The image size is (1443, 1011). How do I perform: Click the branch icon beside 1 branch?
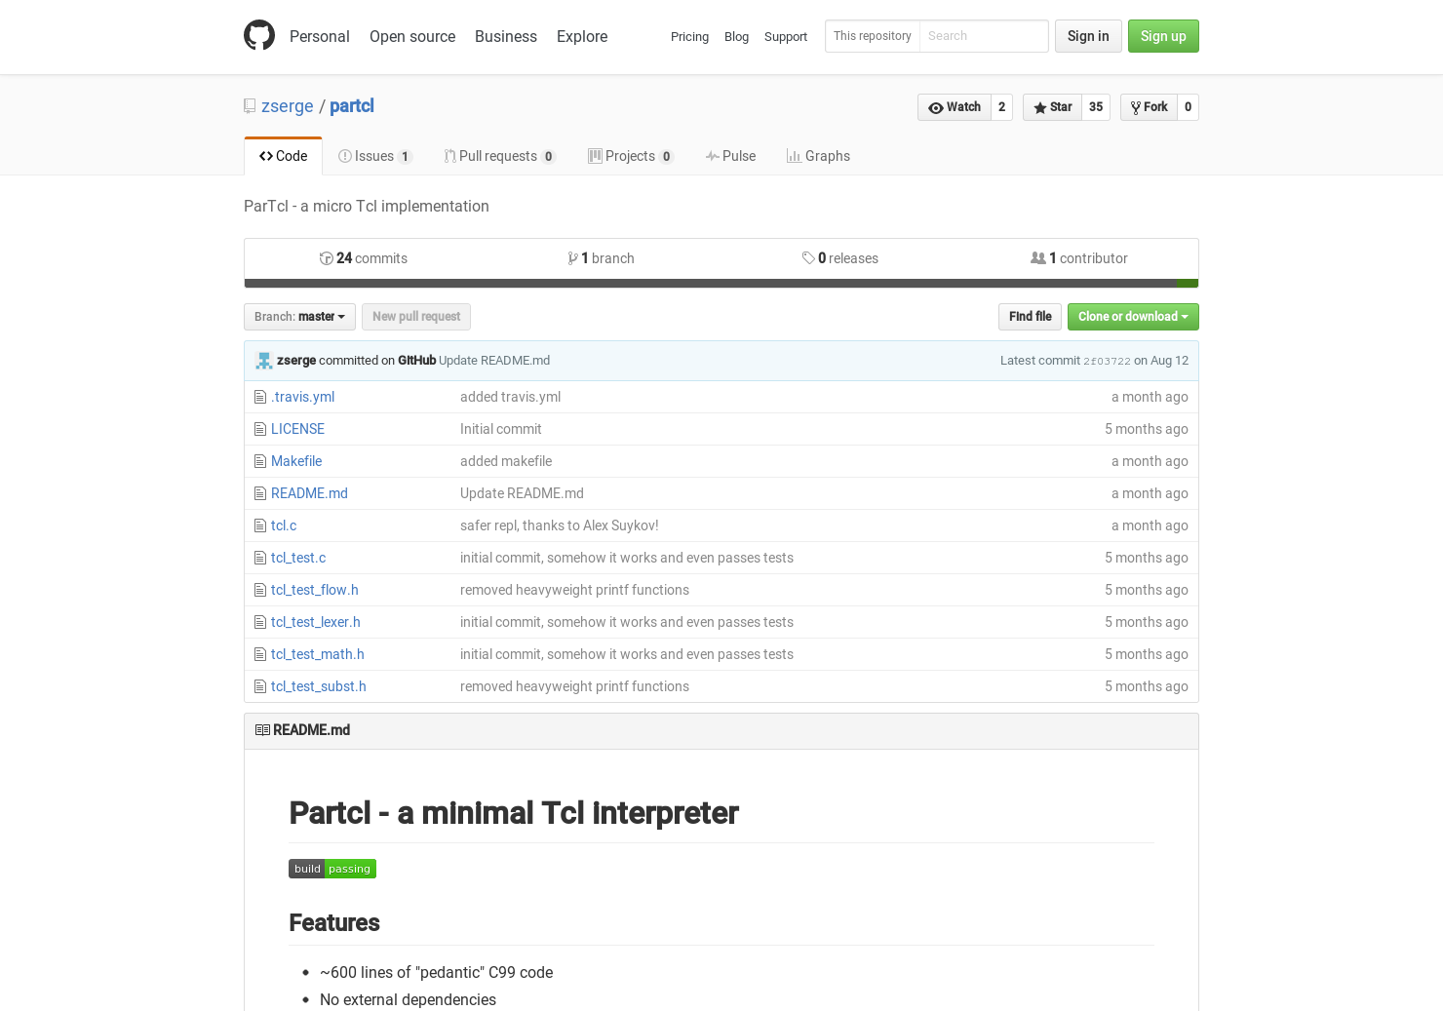click(572, 258)
